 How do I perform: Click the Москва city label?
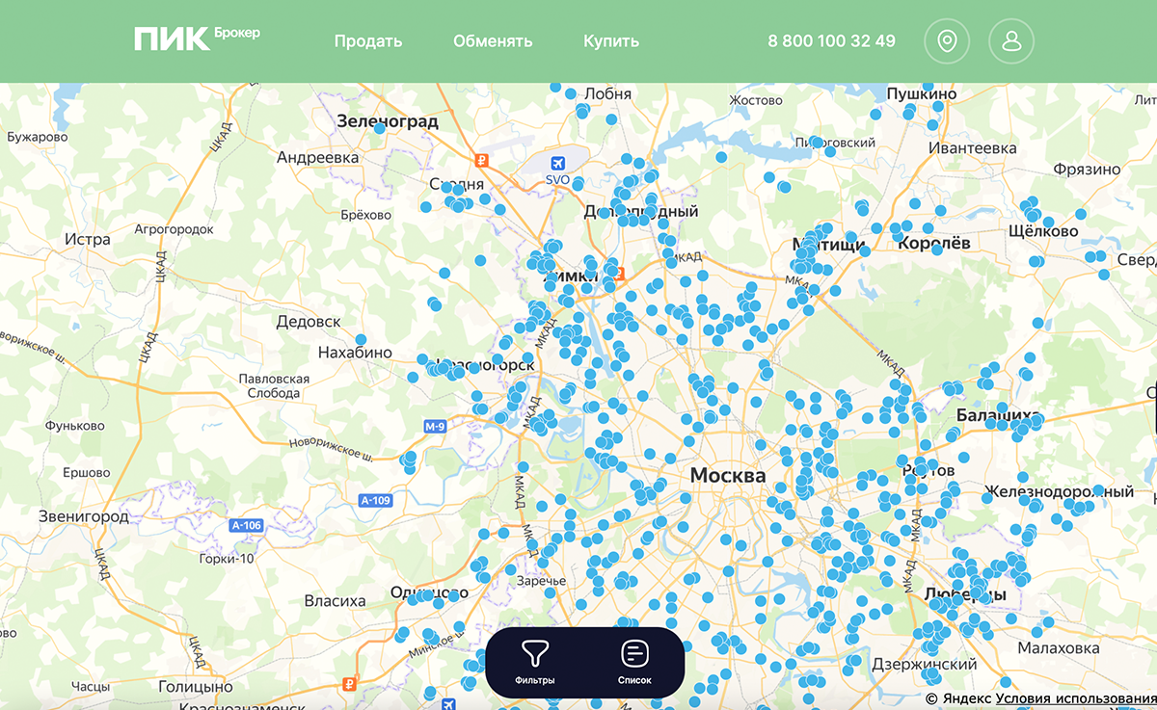pyautogui.click(x=728, y=476)
